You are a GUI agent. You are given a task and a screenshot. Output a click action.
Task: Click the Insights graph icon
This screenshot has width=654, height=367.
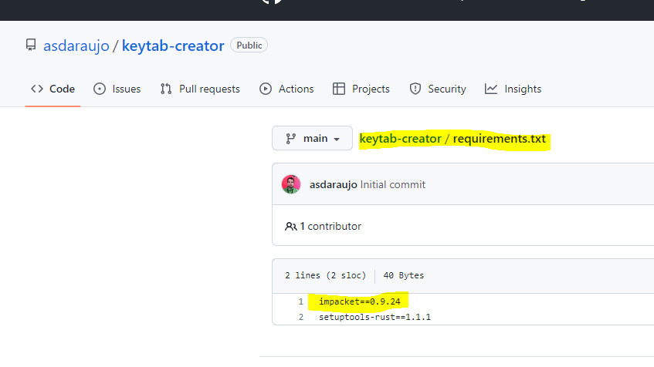491,89
